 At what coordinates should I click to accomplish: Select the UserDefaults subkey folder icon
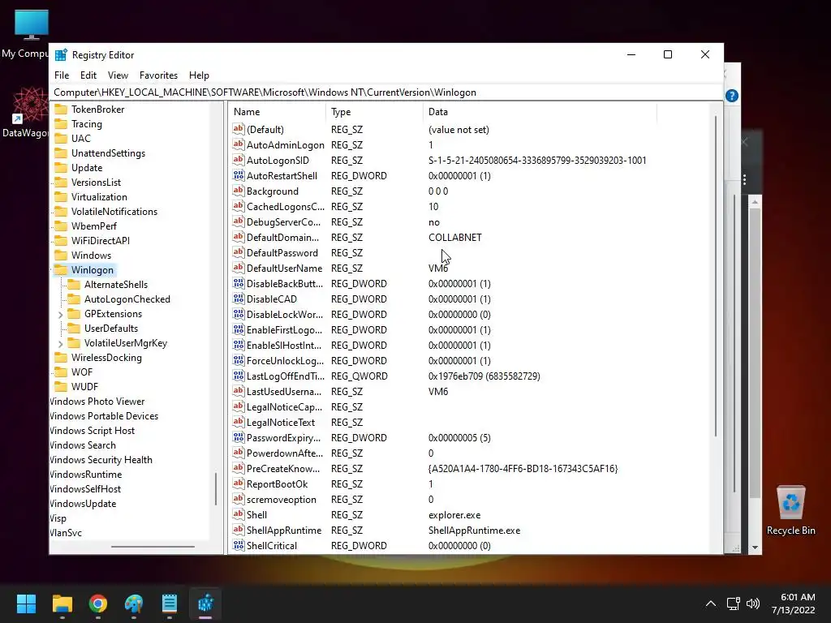pos(74,329)
